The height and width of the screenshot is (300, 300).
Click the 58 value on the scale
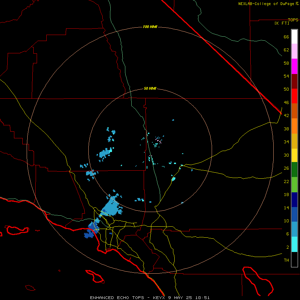tap(286, 63)
